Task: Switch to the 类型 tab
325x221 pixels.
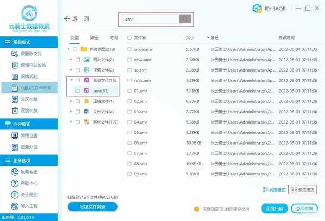Action: (74, 37)
